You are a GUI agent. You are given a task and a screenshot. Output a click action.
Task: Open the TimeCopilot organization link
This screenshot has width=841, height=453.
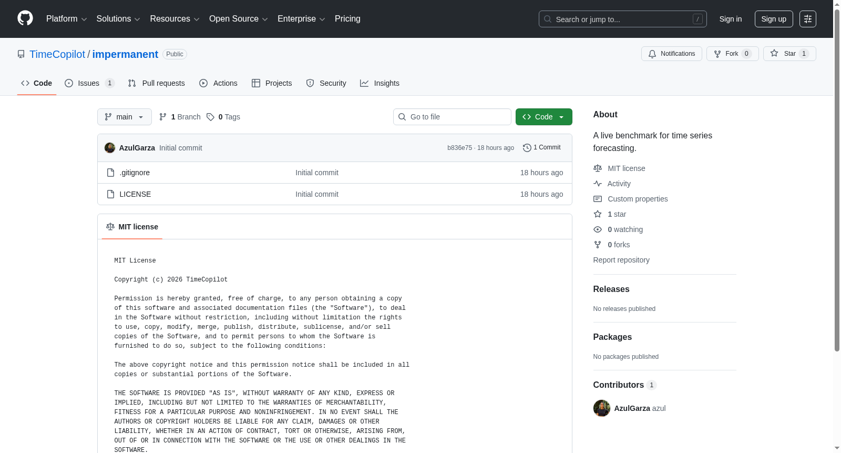pos(57,54)
